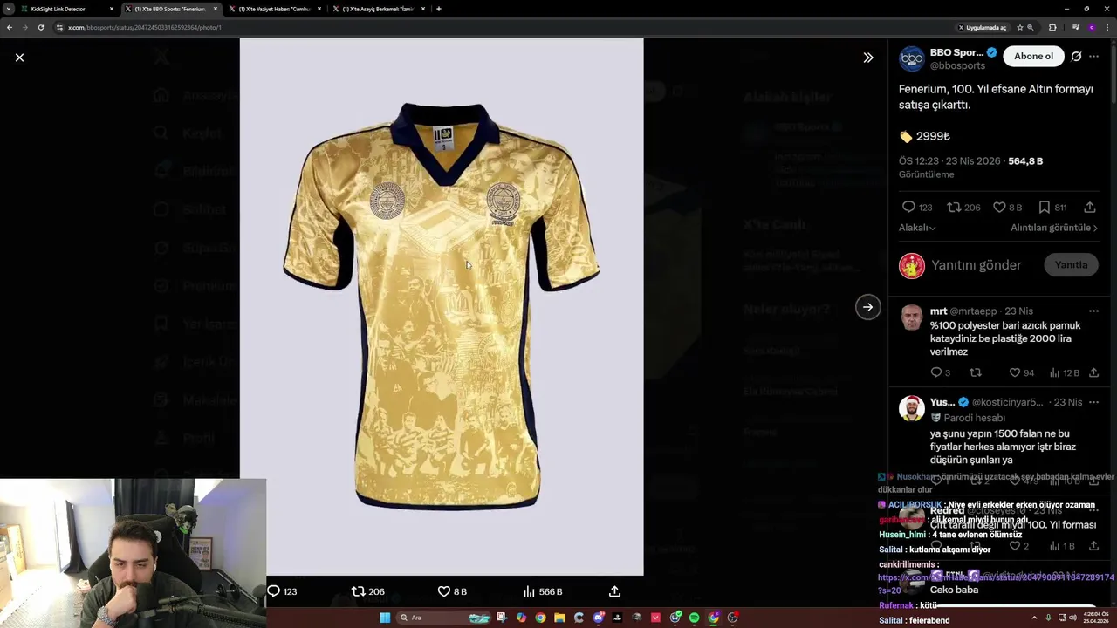View analytics icon under the photo (566 B)
1117x628 pixels.
point(529,591)
